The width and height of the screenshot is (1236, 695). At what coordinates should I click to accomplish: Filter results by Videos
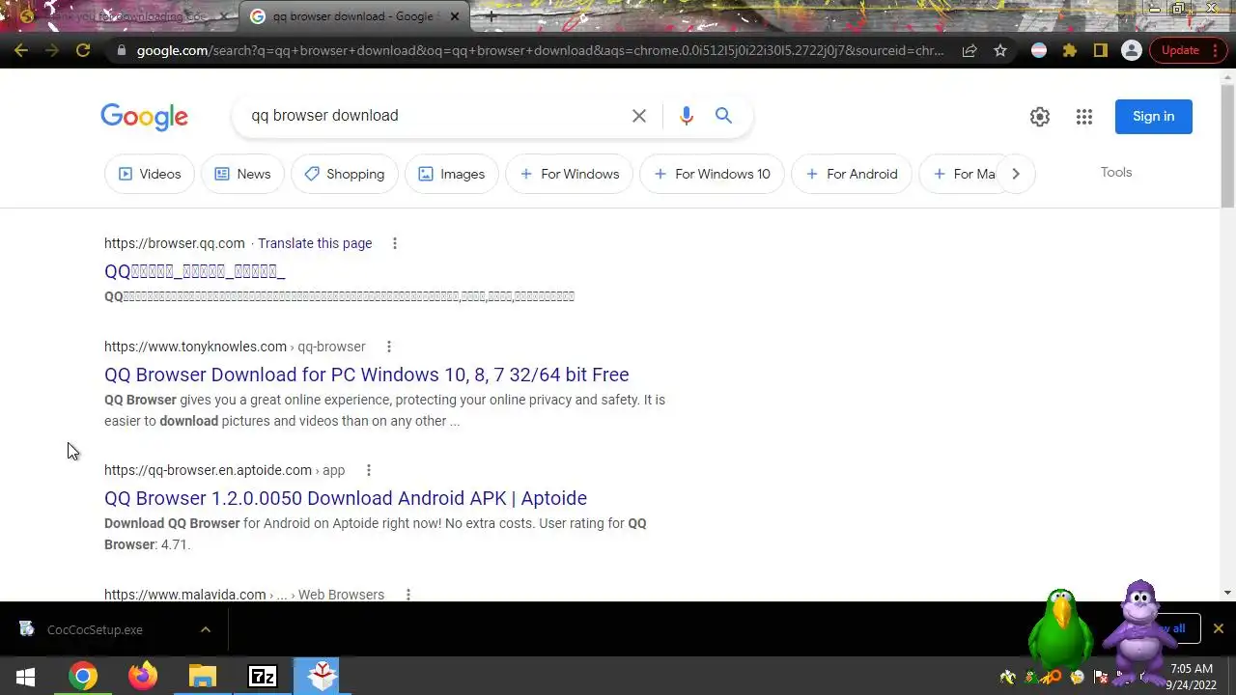(150, 174)
